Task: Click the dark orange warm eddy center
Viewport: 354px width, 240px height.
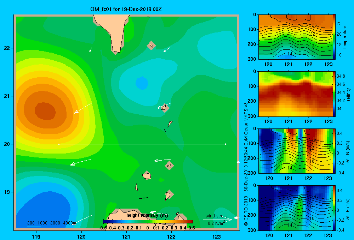Action: click(45, 111)
